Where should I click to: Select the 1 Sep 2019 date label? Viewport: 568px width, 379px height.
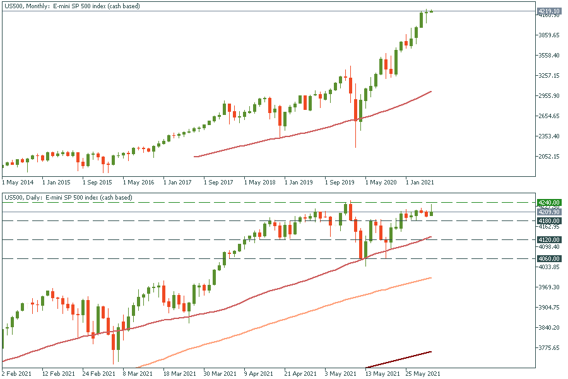(x=341, y=183)
